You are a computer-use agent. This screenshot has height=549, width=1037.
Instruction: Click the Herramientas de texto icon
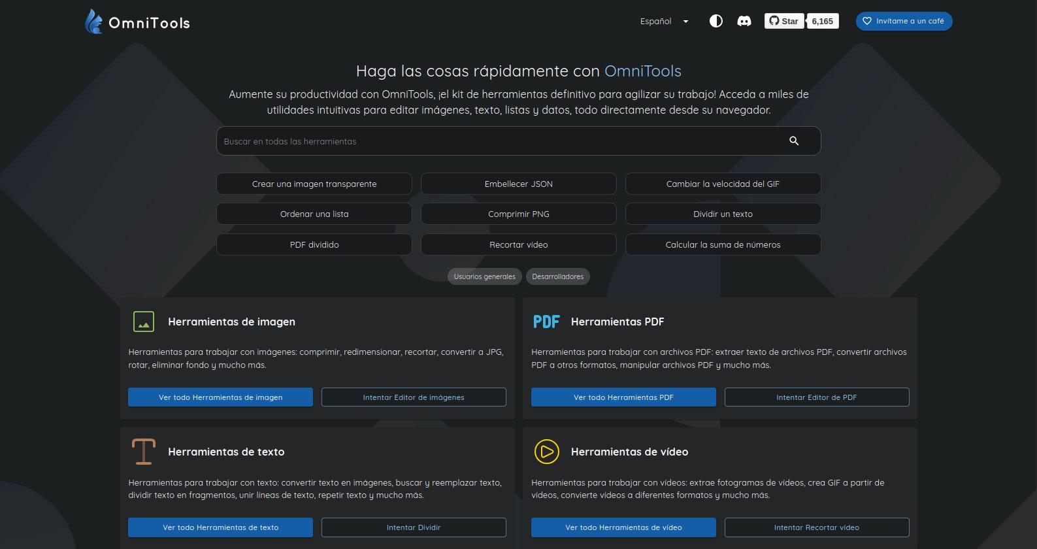(x=144, y=452)
